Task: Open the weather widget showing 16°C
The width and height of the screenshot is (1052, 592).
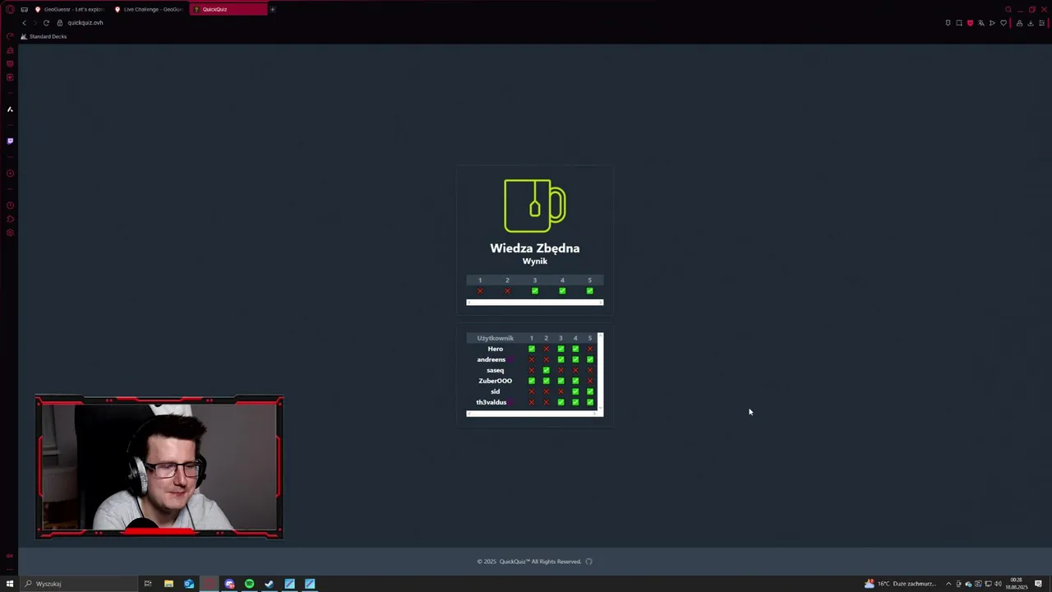Action: [900, 584]
